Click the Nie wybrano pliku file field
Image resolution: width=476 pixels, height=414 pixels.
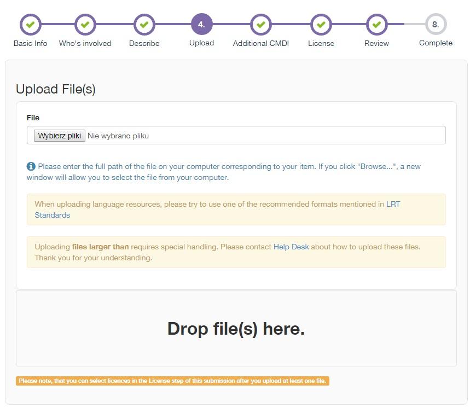pyautogui.click(x=236, y=135)
